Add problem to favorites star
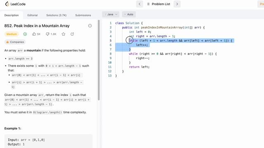This screenshot has height=148, width=264. click(x=63, y=34)
